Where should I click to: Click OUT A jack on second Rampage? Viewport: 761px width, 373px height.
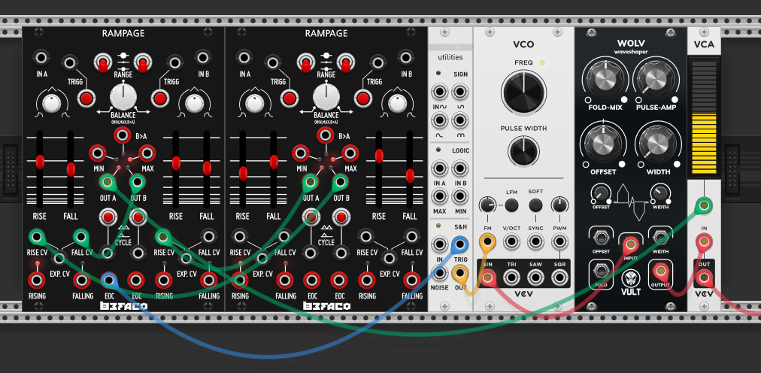click(x=310, y=183)
